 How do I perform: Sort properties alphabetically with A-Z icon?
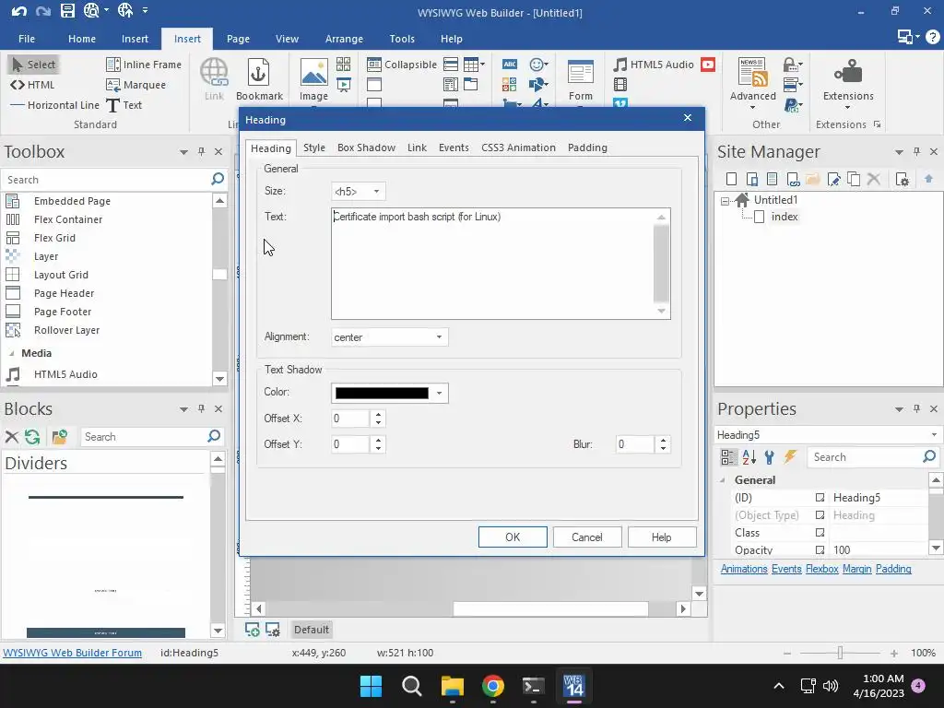click(749, 457)
